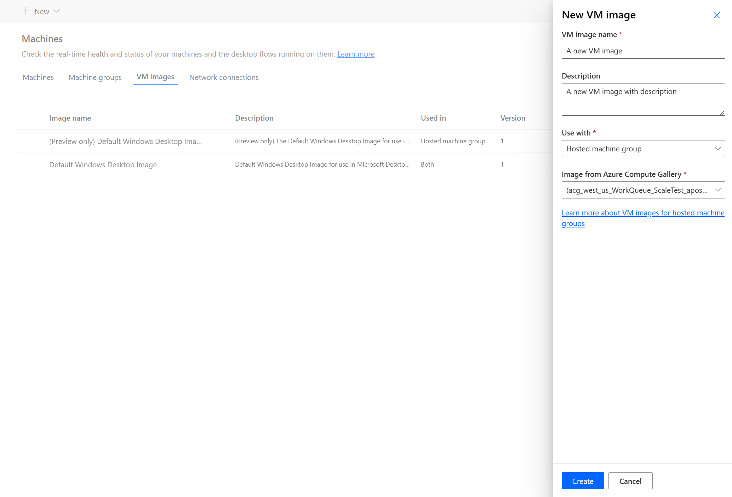Open the Learn more about machines link

click(x=355, y=54)
